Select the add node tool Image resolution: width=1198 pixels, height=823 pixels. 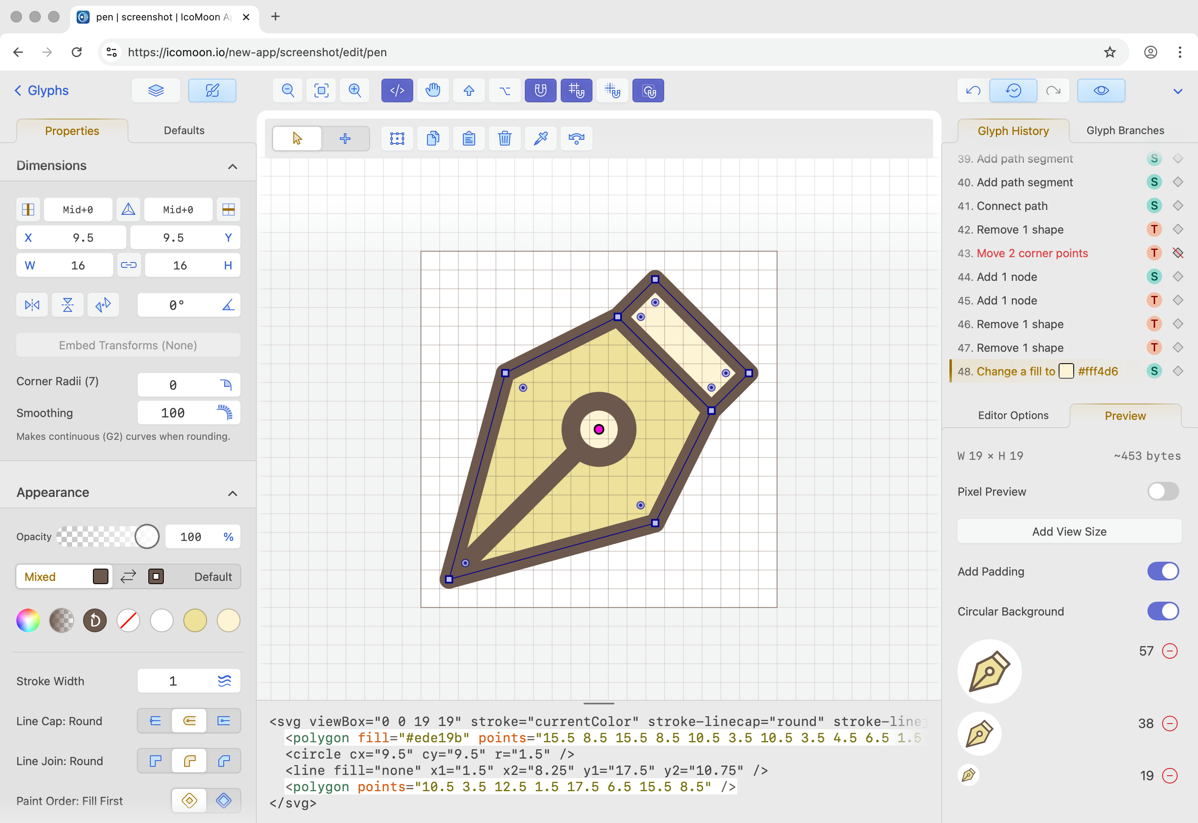click(x=344, y=138)
